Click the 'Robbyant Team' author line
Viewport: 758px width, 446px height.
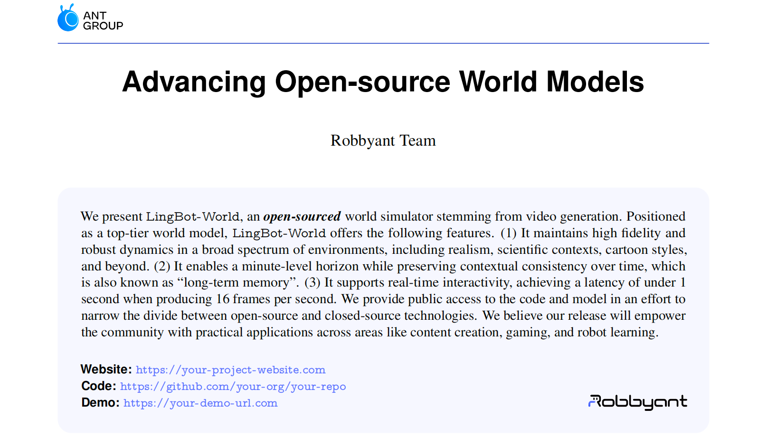[383, 140]
